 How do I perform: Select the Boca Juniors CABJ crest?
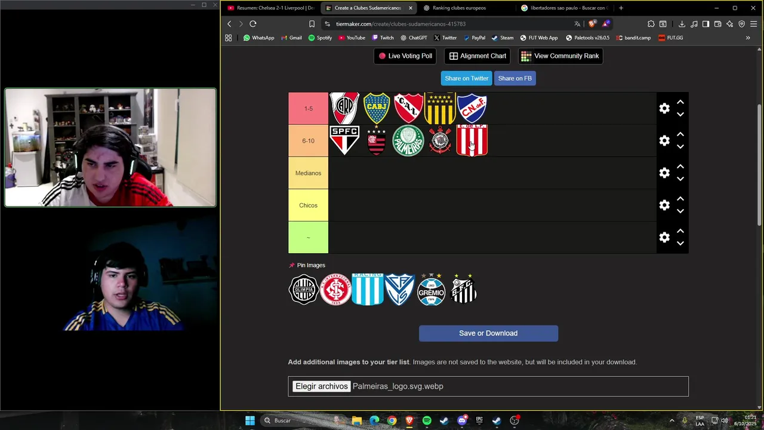tap(377, 108)
